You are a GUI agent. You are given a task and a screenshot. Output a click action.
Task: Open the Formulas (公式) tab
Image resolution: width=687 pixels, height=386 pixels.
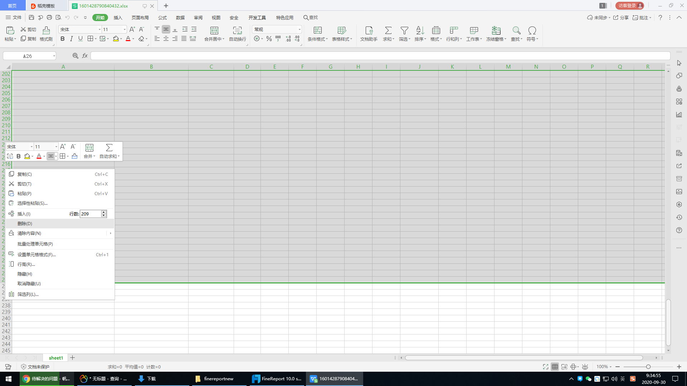pos(162,18)
